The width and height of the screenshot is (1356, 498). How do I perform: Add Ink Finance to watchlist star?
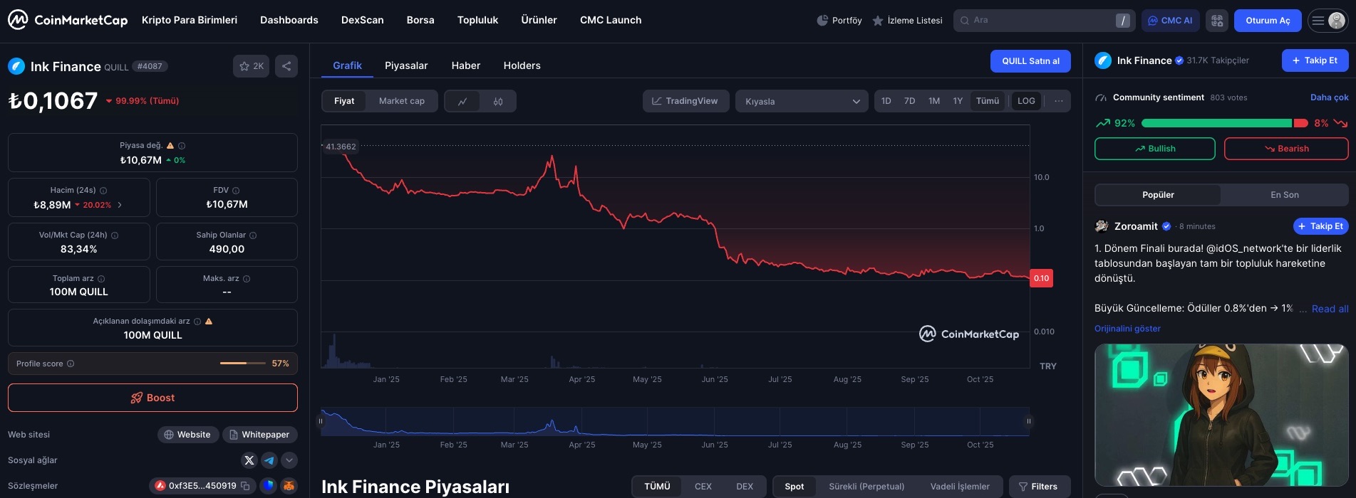coord(252,66)
